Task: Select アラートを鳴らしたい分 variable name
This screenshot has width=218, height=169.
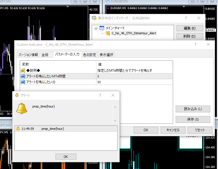Action: coord(41,82)
